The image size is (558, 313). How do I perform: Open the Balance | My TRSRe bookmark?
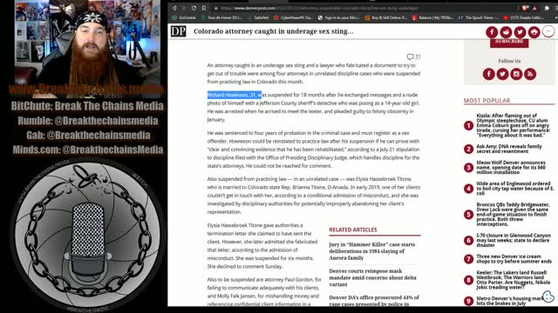click(x=433, y=17)
